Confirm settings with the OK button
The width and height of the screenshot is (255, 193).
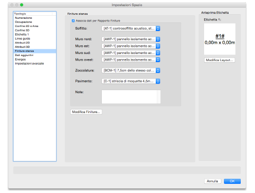click(232, 181)
